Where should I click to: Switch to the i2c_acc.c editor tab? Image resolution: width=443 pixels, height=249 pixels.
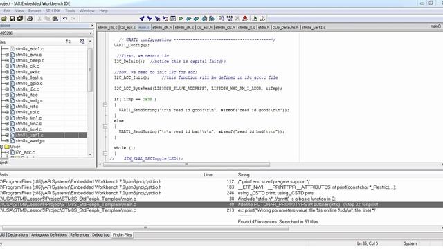(128, 28)
